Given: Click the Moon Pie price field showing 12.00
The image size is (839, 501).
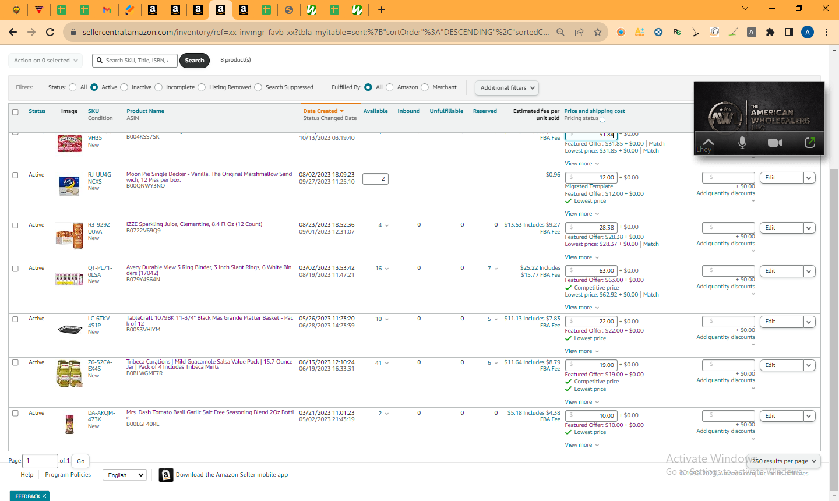Looking at the screenshot, I should [591, 178].
